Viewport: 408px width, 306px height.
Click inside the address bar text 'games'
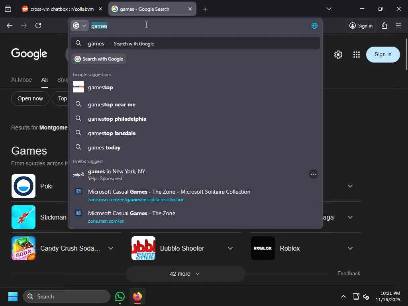click(99, 26)
